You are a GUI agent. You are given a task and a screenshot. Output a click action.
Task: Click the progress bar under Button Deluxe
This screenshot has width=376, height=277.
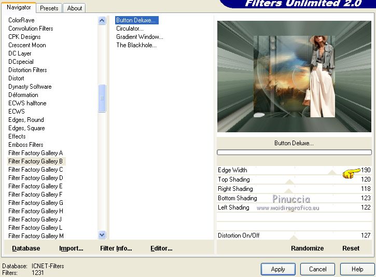(294, 153)
